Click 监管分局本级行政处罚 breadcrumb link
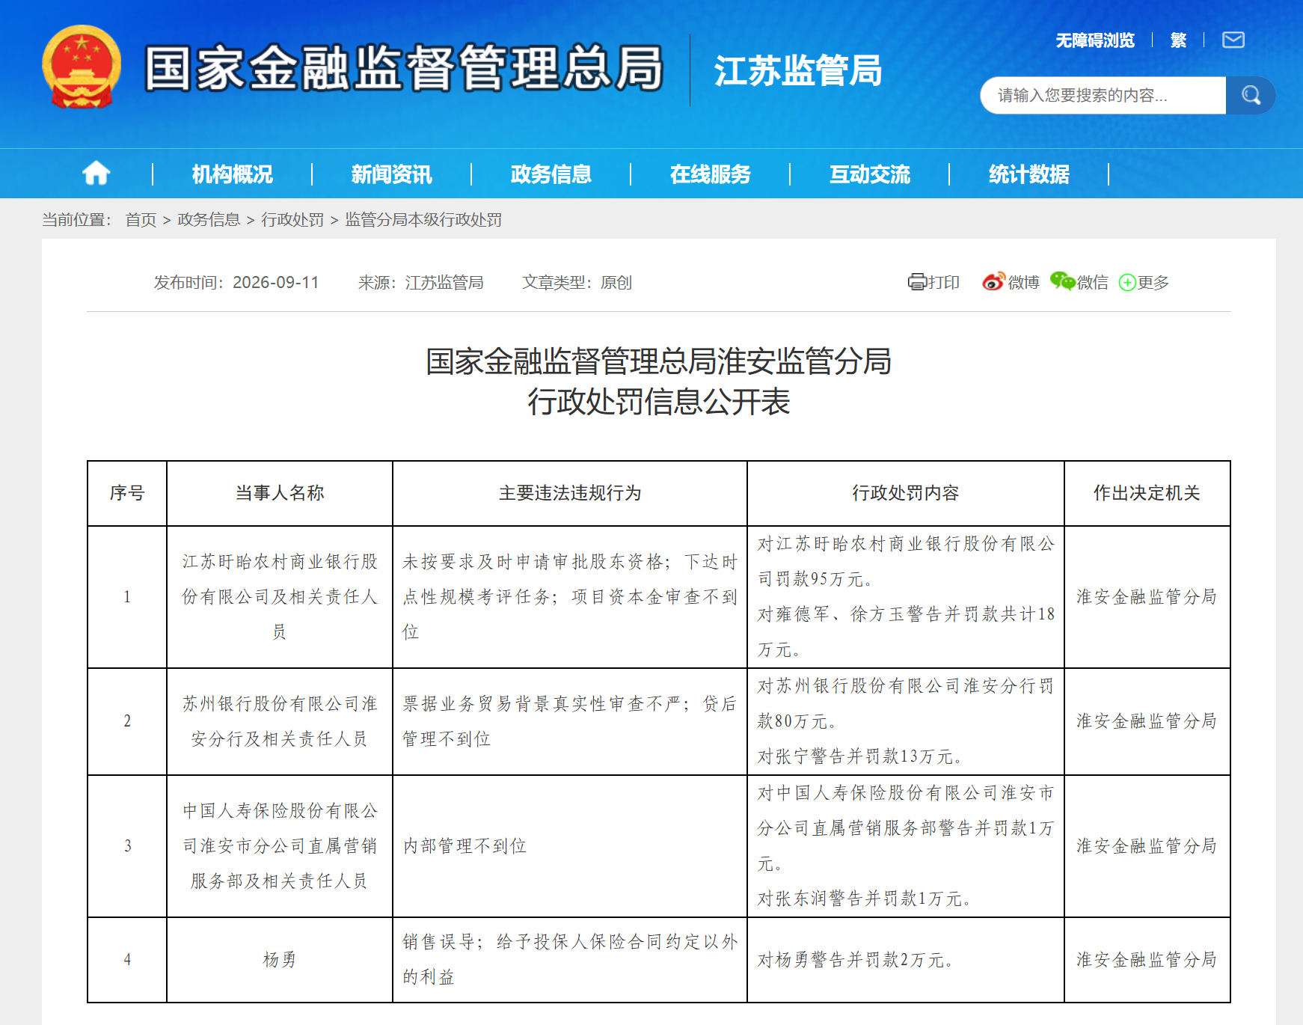The height and width of the screenshot is (1025, 1303). click(x=423, y=219)
